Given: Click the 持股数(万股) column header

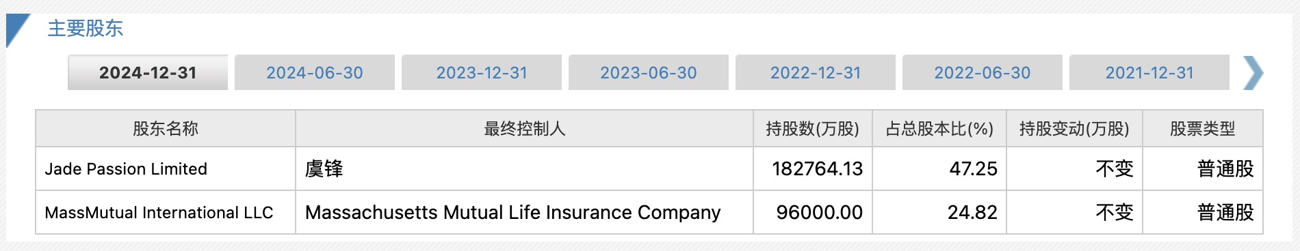Looking at the screenshot, I should 813,128.
